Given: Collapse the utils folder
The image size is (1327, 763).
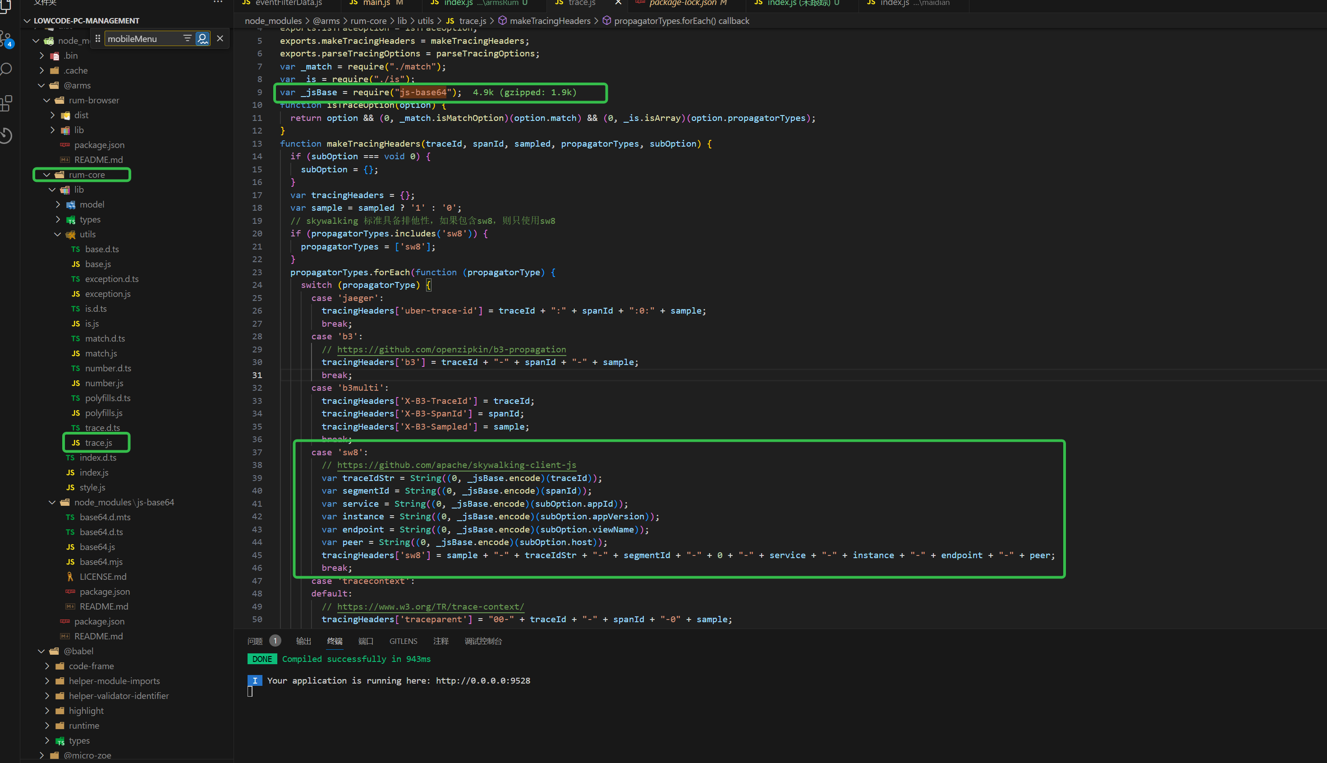Looking at the screenshot, I should click(x=58, y=234).
